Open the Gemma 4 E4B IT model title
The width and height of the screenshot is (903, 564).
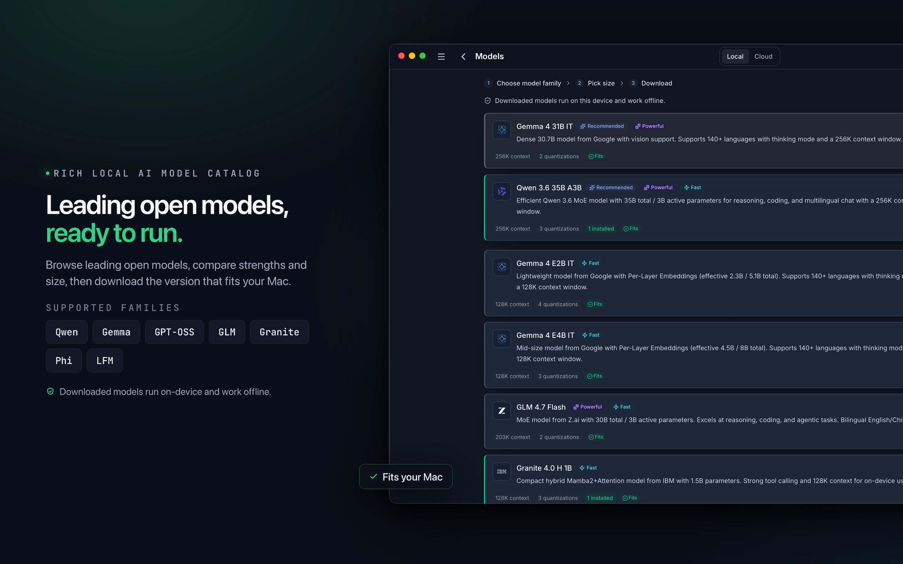545,335
